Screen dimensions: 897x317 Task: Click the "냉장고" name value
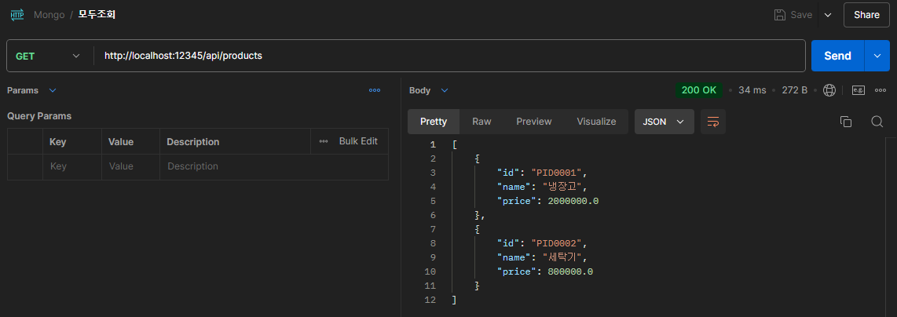562,187
